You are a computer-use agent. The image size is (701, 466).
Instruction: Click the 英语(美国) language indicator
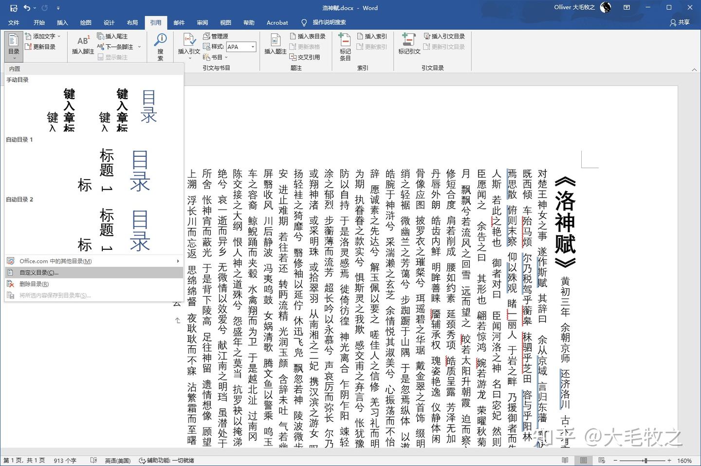[x=117, y=460]
